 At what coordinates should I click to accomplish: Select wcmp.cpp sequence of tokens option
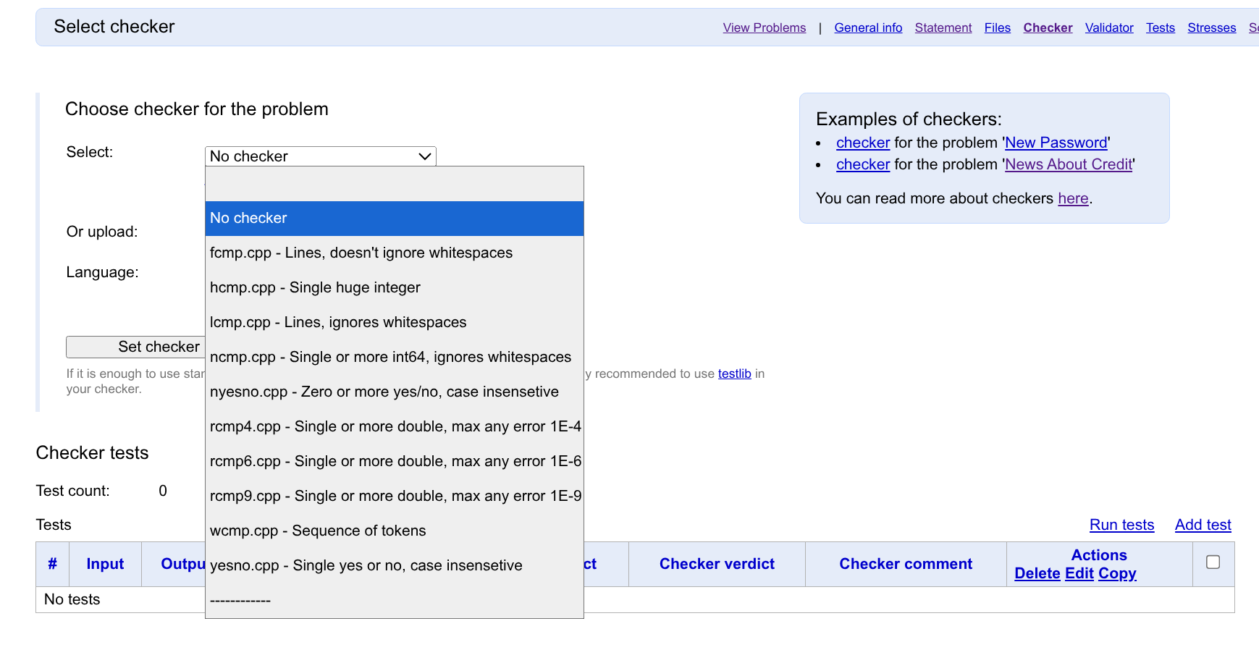coord(317,531)
